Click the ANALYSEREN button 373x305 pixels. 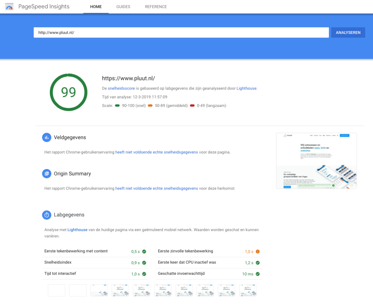(348, 33)
